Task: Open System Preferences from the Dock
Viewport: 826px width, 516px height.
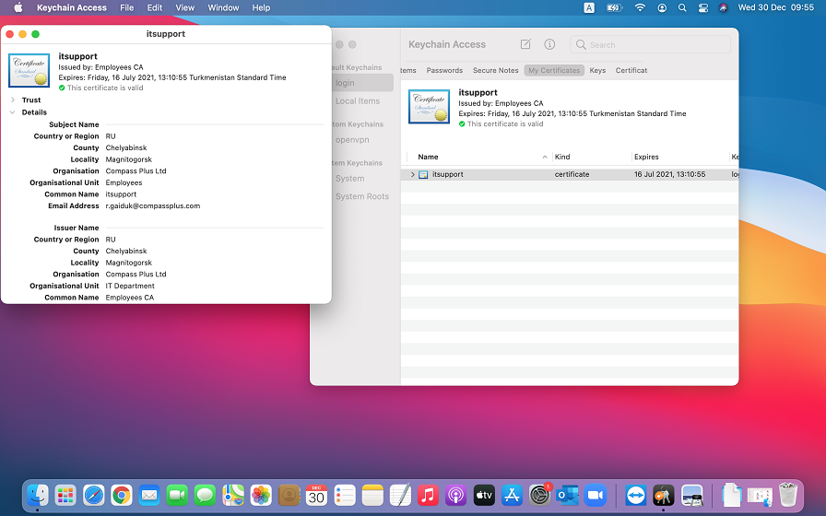Action: (x=539, y=495)
